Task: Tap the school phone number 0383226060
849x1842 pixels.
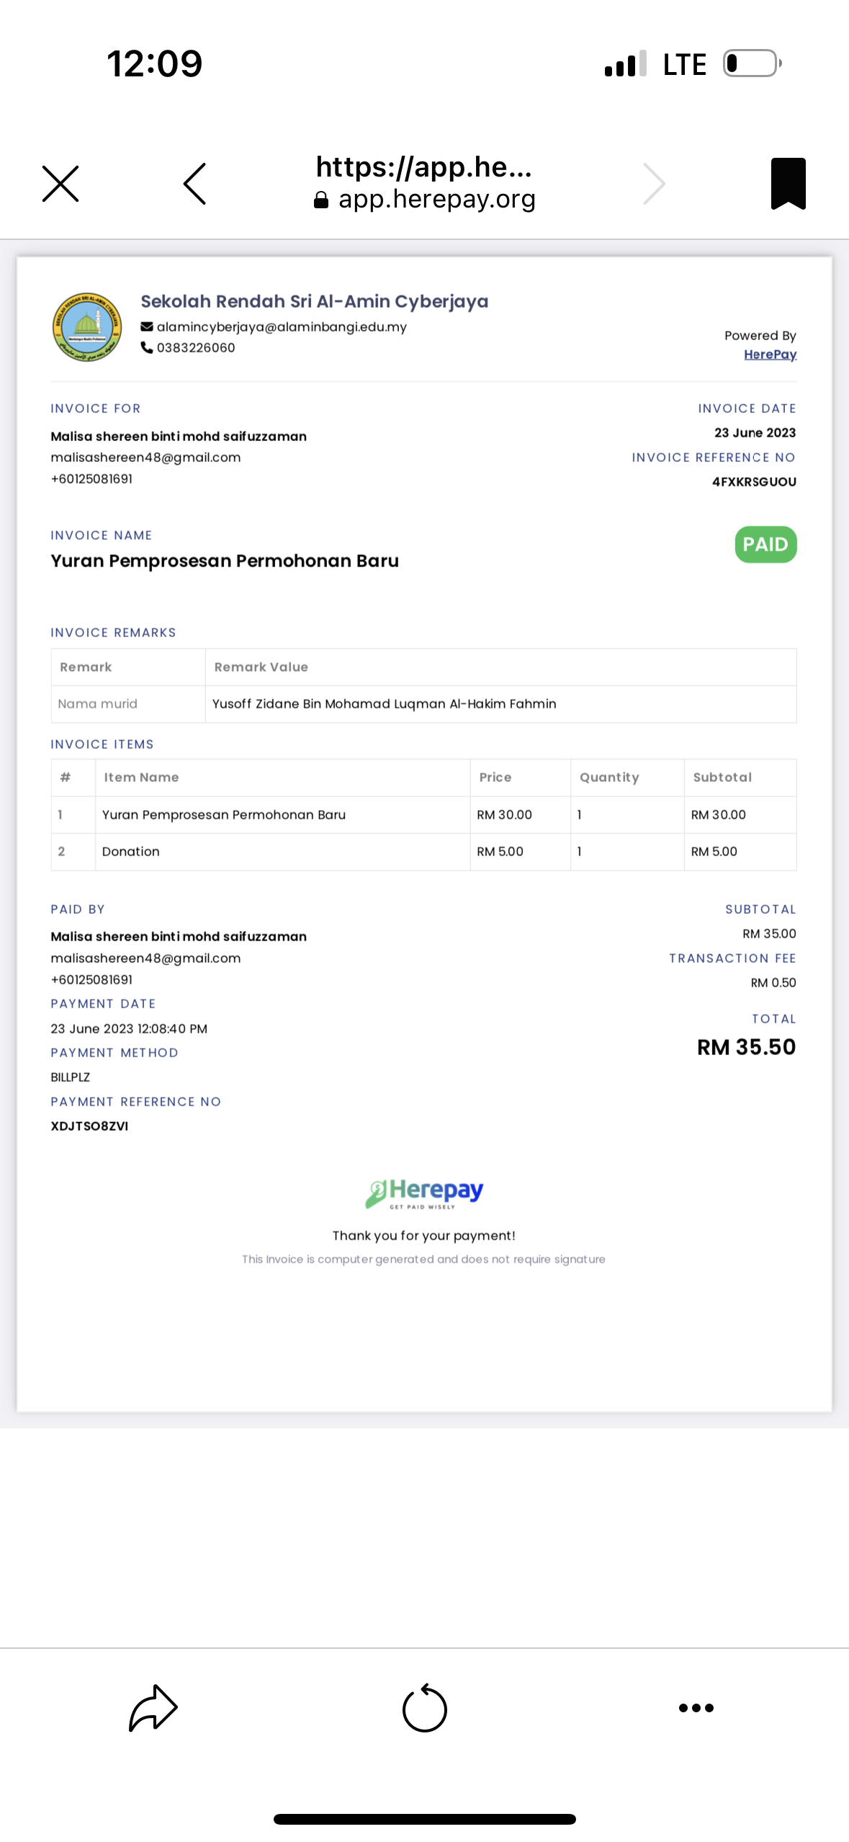Action: [196, 348]
